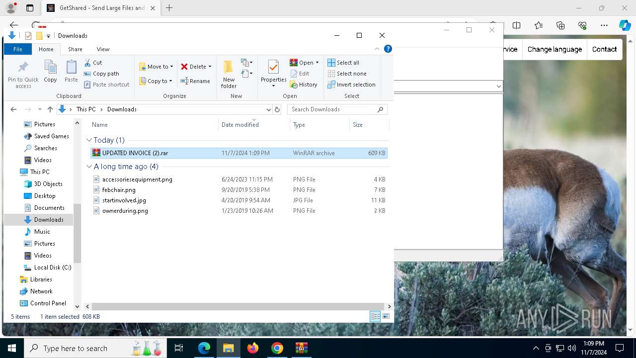
Task: Click Paste shortcut in ribbon
Action: tap(107, 85)
